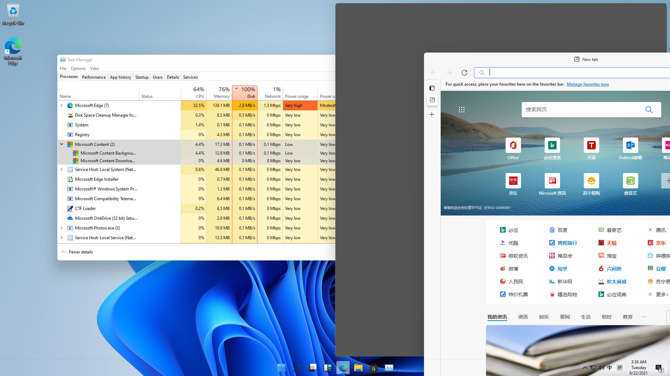Select CTF Loader process row
The image size is (670, 376).
click(x=196, y=209)
